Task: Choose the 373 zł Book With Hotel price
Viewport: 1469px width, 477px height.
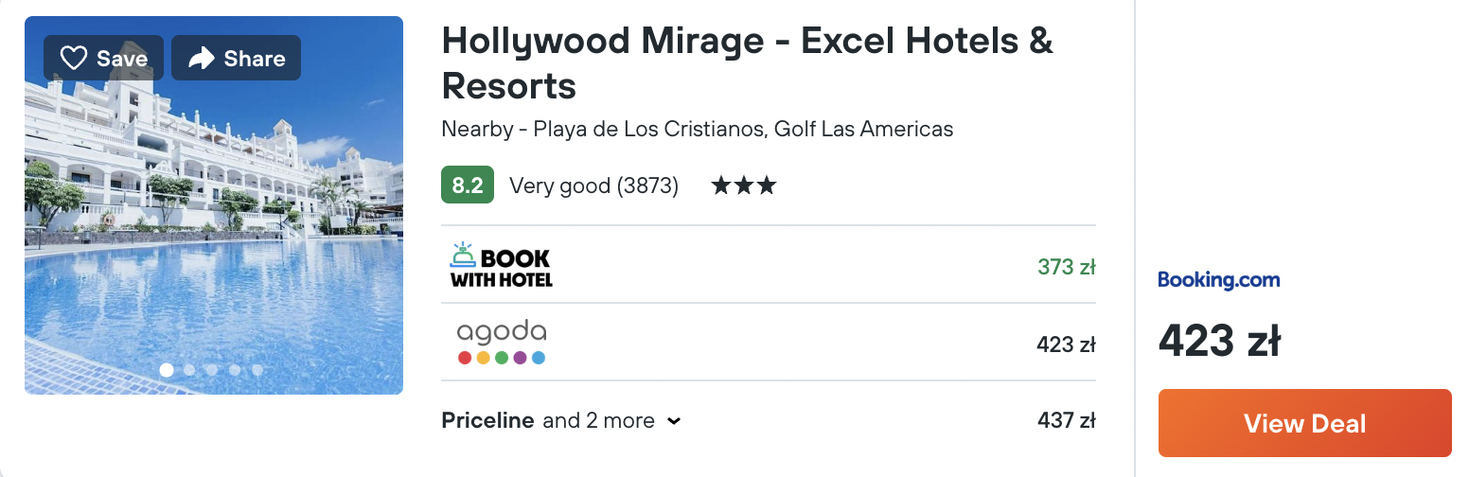Action: click(1067, 267)
